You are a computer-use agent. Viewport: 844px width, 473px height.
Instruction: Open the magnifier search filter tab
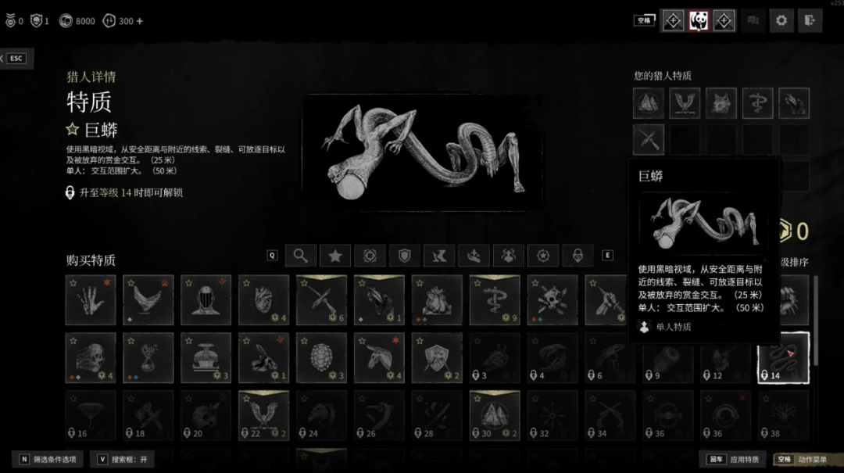[300, 256]
